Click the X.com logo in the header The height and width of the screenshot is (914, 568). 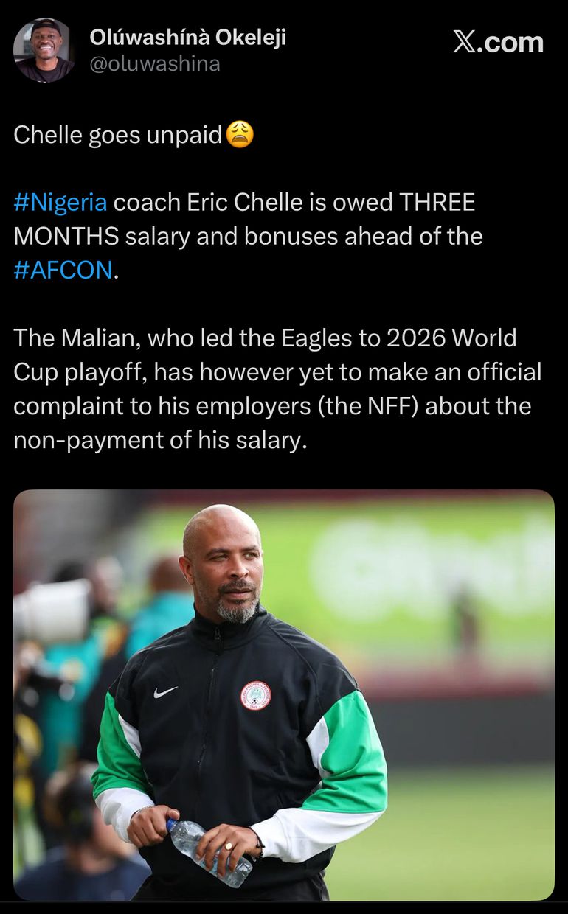coord(498,42)
